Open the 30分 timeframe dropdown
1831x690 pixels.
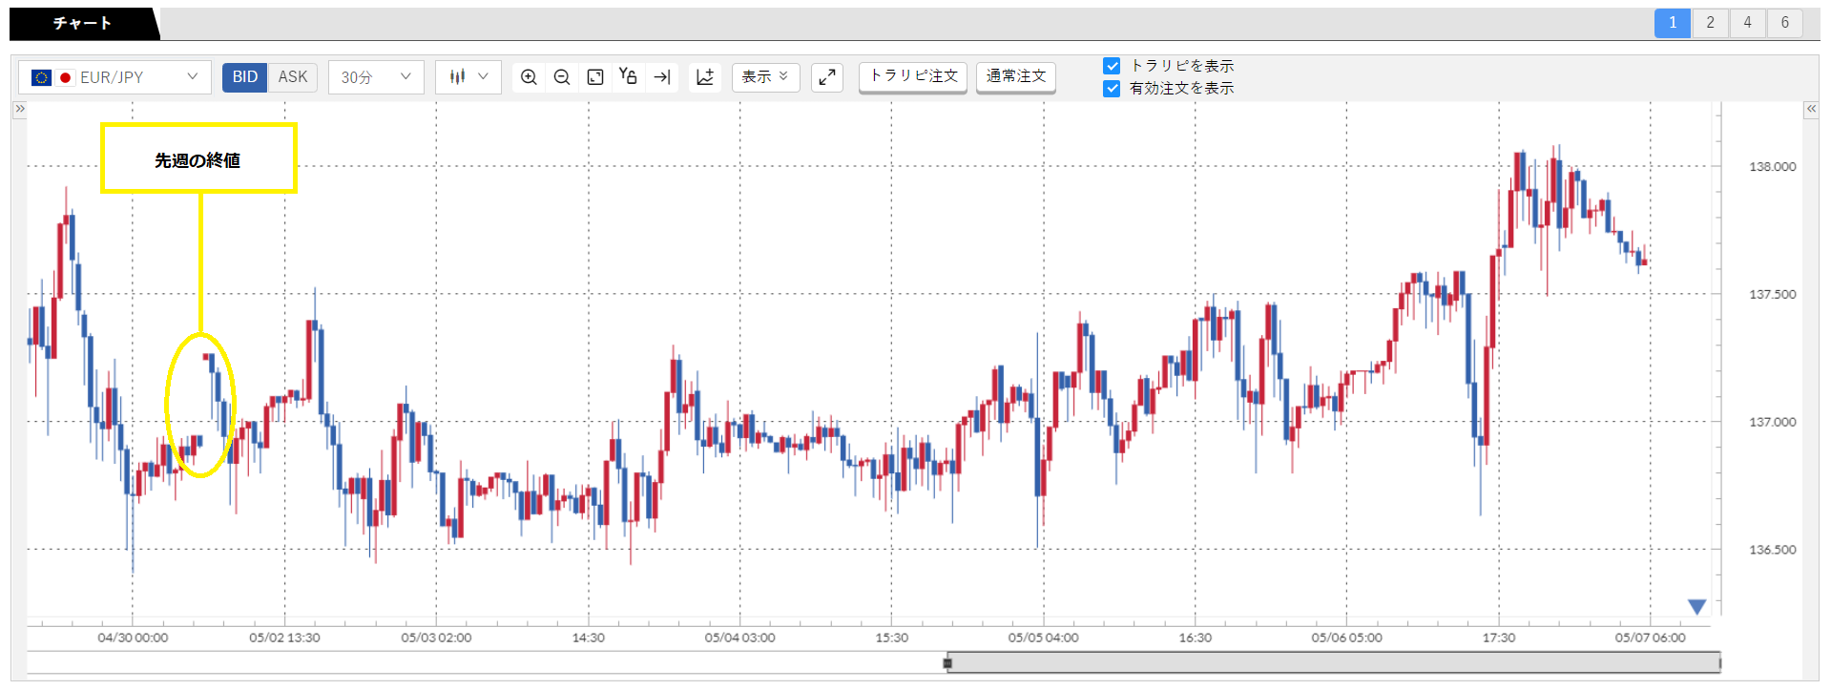[x=376, y=77]
